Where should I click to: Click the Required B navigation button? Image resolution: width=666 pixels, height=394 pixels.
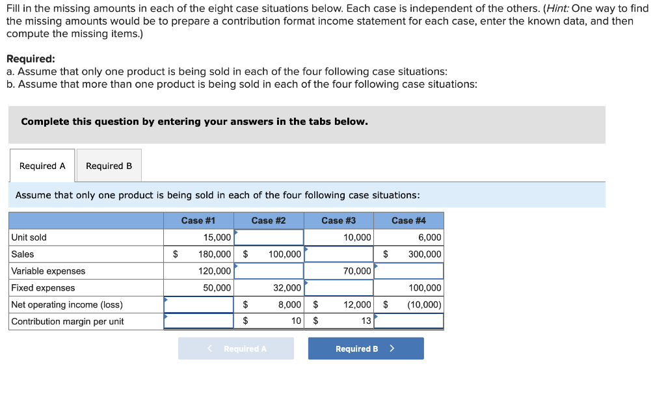pyautogui.click(x=366, y=348)
